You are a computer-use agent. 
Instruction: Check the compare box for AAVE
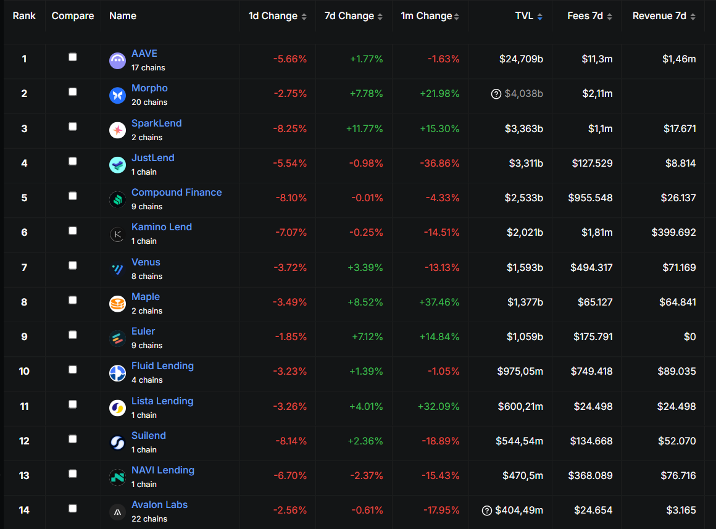pyautogui.click(x=73, y=57)
